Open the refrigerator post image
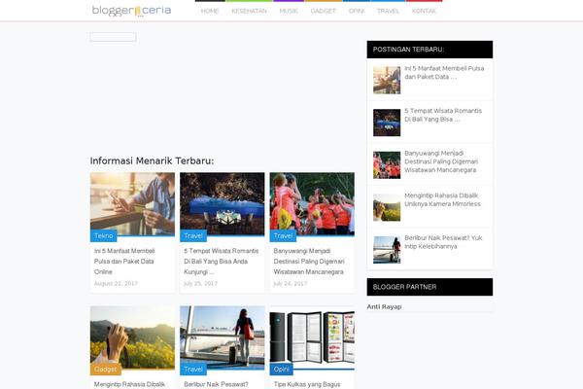The height and width of the screenshot is (389, 583). point(312,337)
